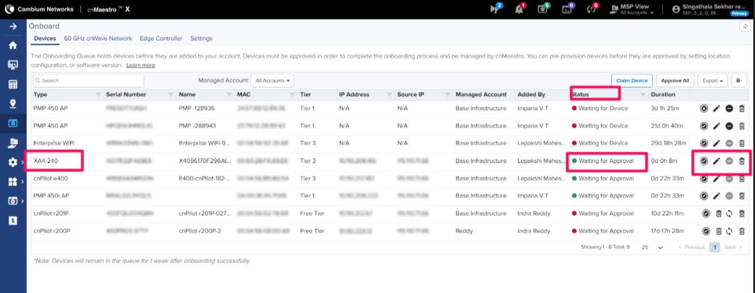Open the All Accounts managed account dropdown
Image resolution: width=755 pixels, height=293 pixels.
(273, 80)
